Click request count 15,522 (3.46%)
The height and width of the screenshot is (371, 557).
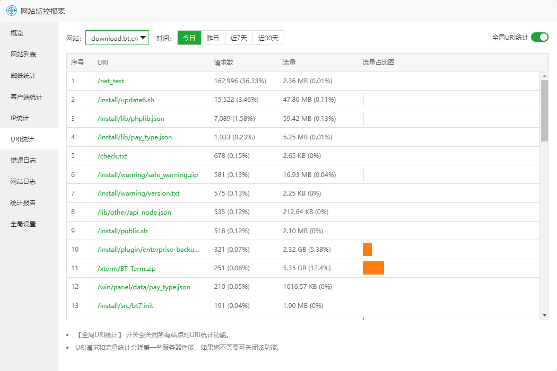[236, 100]
